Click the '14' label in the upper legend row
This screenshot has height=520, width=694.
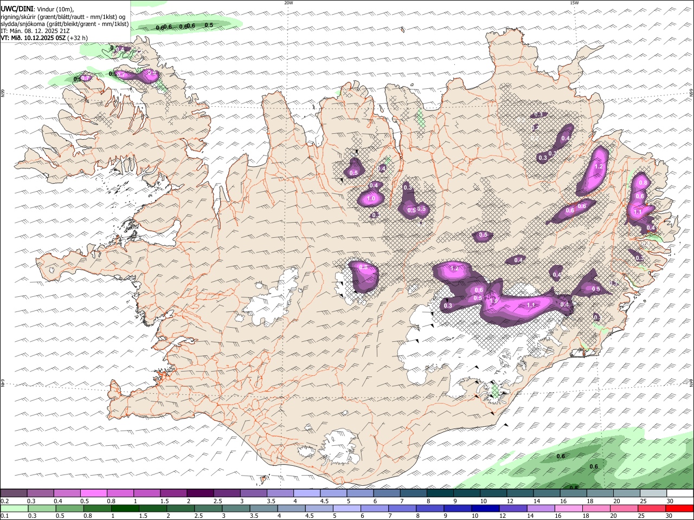(x=537, y=501)
